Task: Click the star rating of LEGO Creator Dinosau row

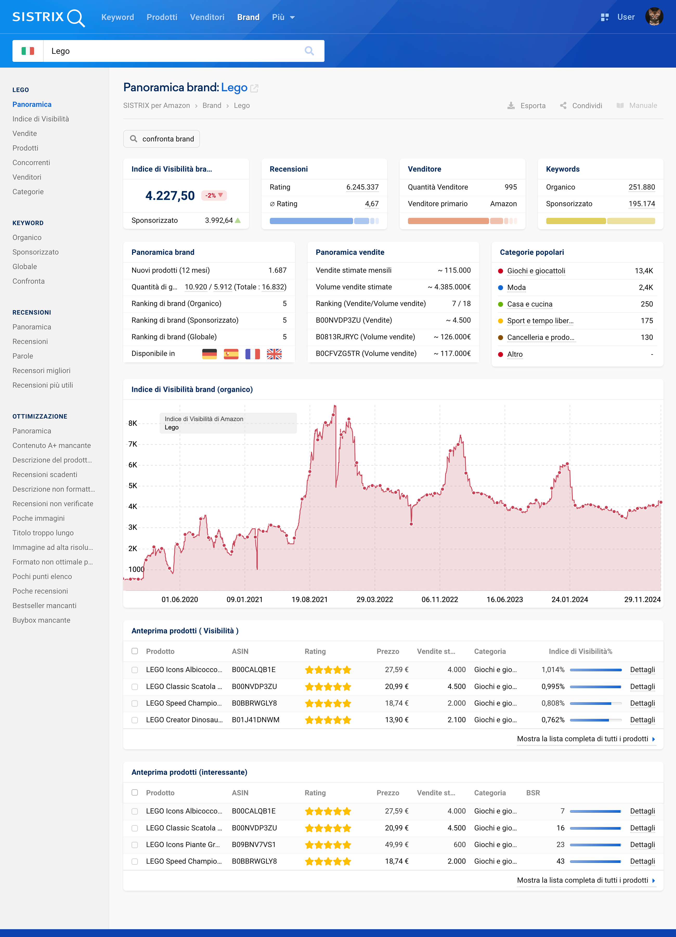Action: pyautogui.click(x=328, y=720)
